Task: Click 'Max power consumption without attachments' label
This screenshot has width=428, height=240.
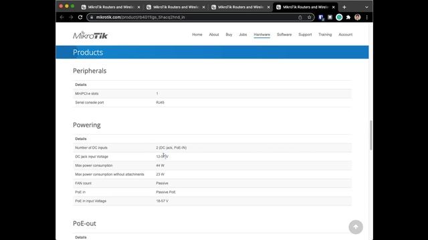Action: (x=110, y=175)
